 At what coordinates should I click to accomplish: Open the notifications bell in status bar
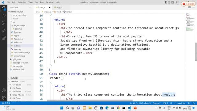[194, 103]
